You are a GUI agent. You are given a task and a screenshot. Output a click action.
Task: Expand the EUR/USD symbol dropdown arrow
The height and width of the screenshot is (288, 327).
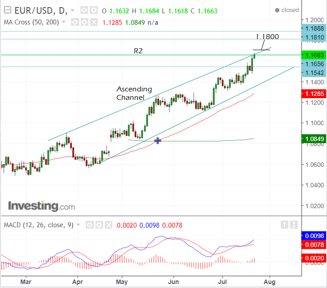click(72, 11)
